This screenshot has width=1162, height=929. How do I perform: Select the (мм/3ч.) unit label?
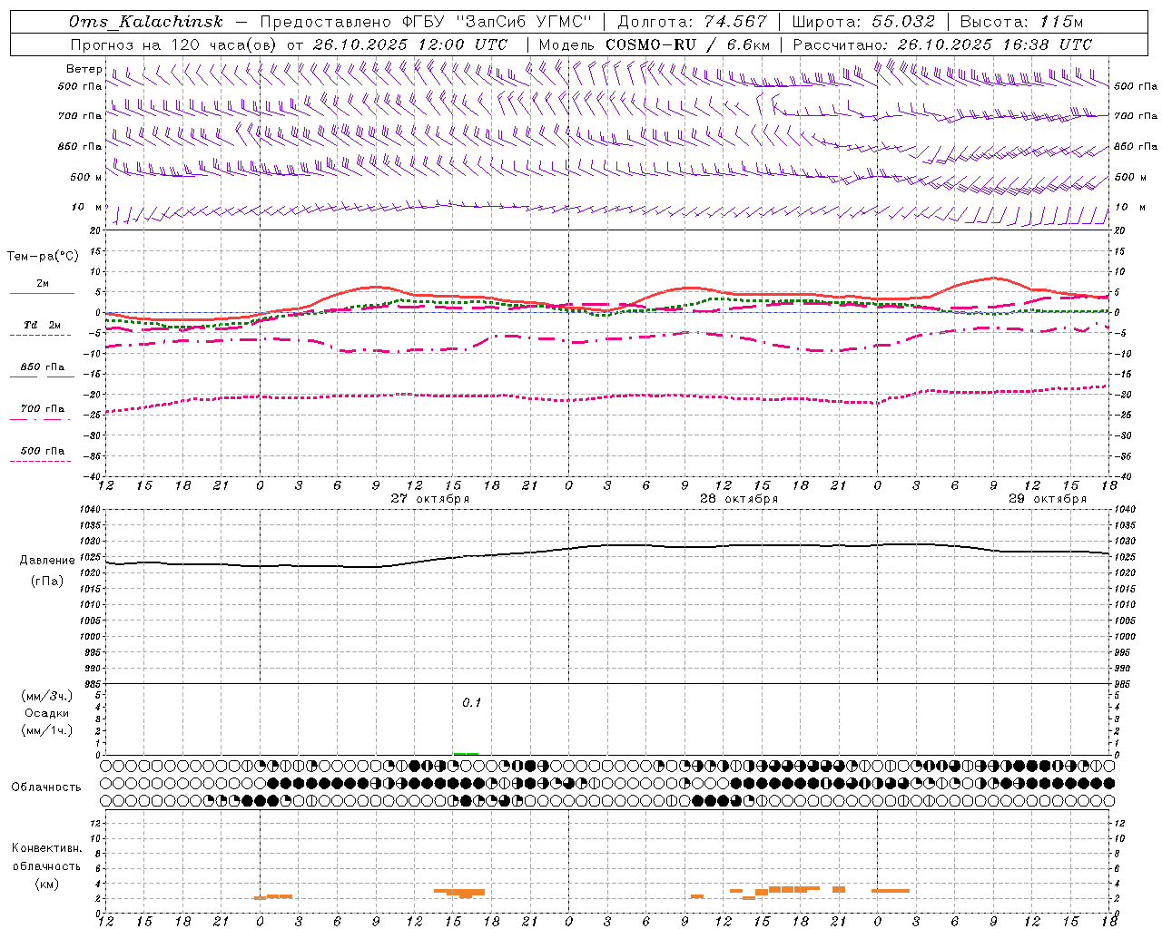point(47,697)
